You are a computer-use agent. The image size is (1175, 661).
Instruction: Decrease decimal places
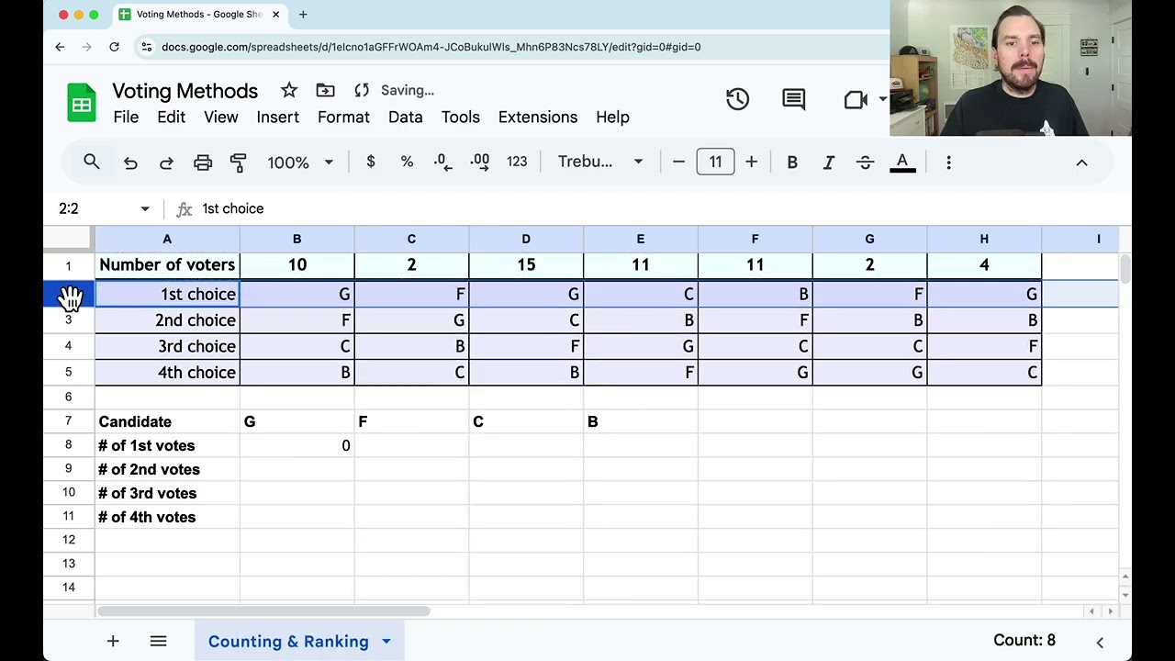click(442, 162)
